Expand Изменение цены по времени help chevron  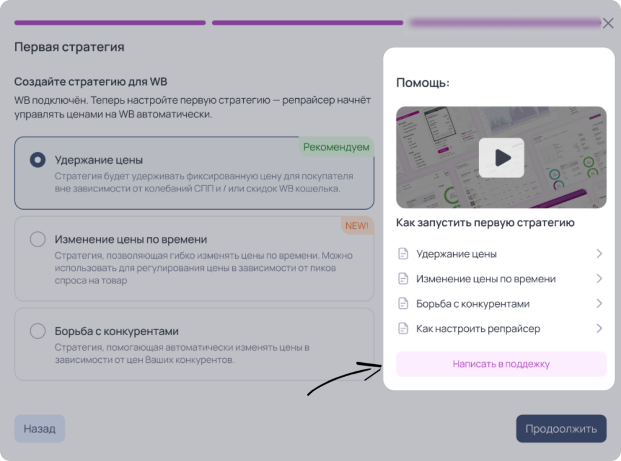[x=599, y=279]
